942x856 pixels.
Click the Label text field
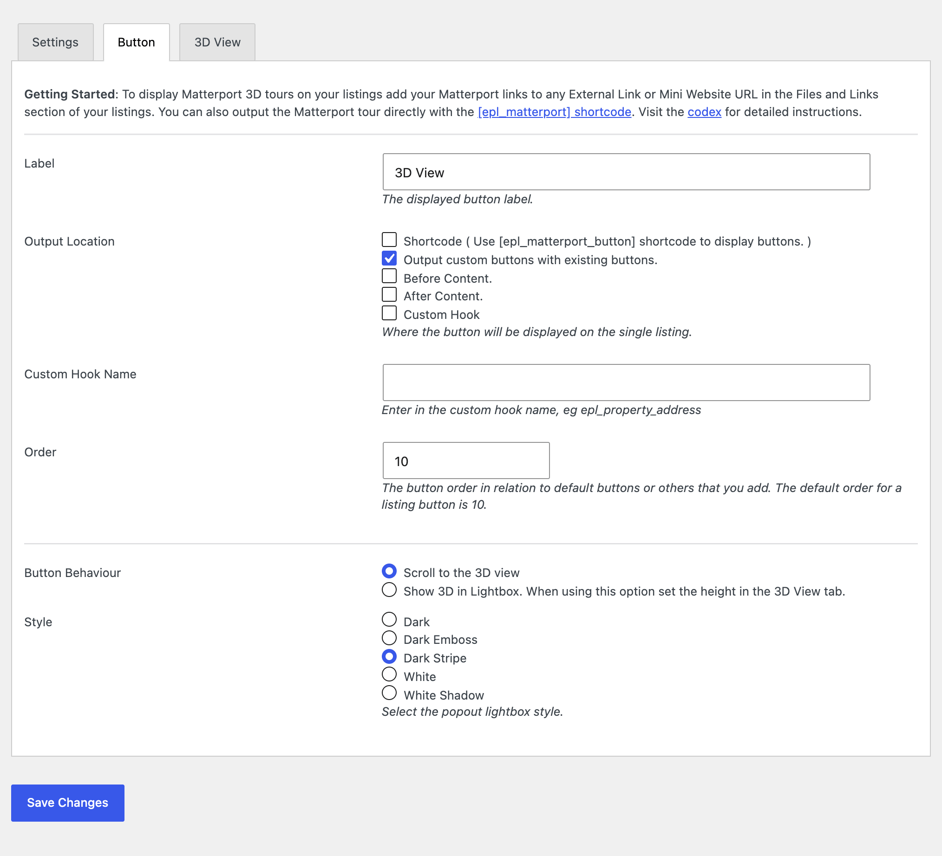pyautogui.click(x=626, y=172)
